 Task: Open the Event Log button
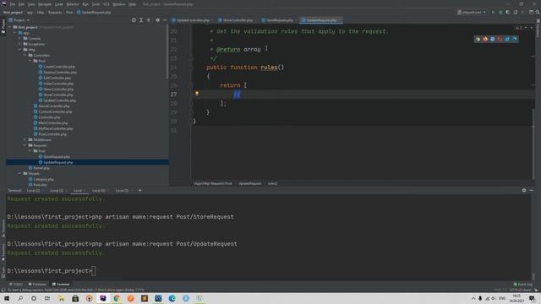(523, 285)
